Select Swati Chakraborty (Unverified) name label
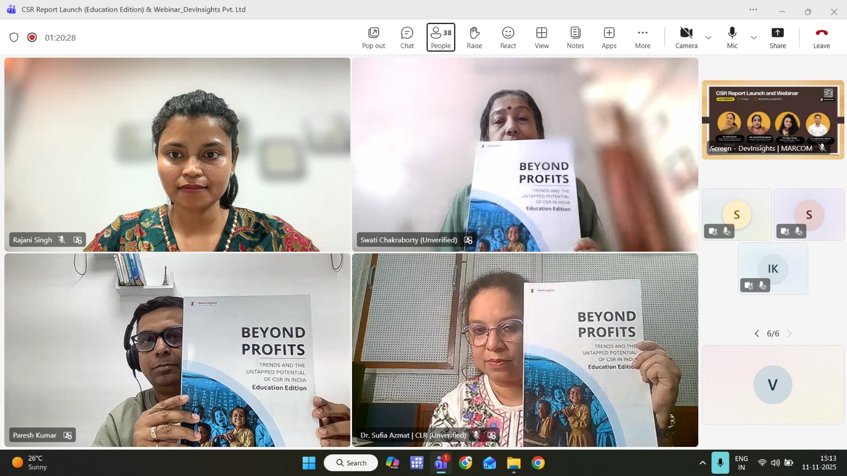The height and width of the screenshot is (476, 847). (409, 240)
